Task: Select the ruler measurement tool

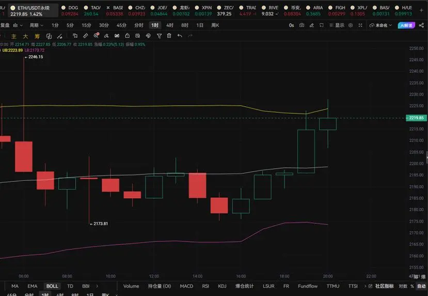Action: 85,36
